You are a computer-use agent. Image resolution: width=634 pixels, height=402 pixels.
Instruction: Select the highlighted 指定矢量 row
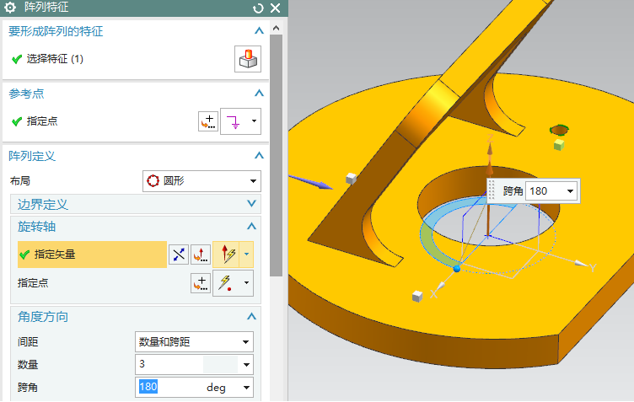tap(91, 255)
